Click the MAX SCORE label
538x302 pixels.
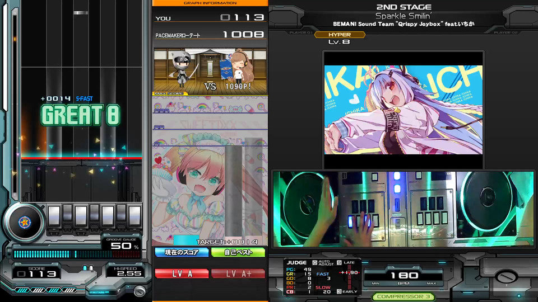point(169,93)
